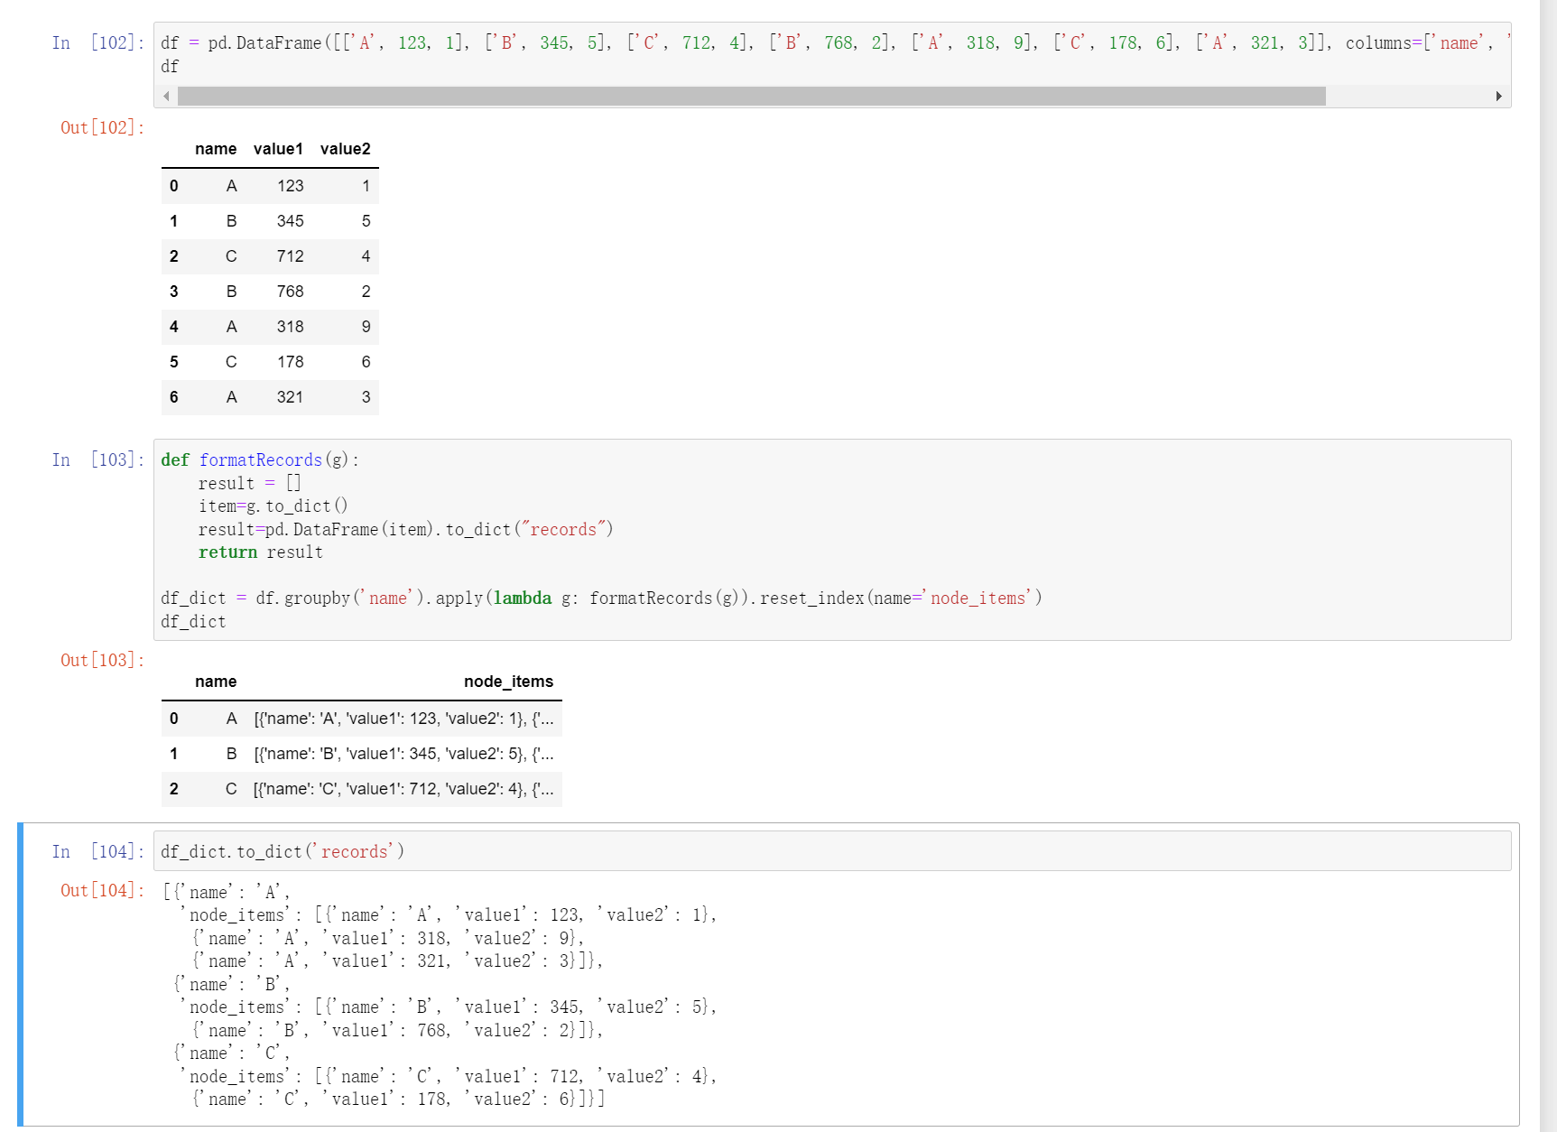The image size is (1557, 1132).
Task: Click row index 3 in first table
Action: tap(174, 292)
